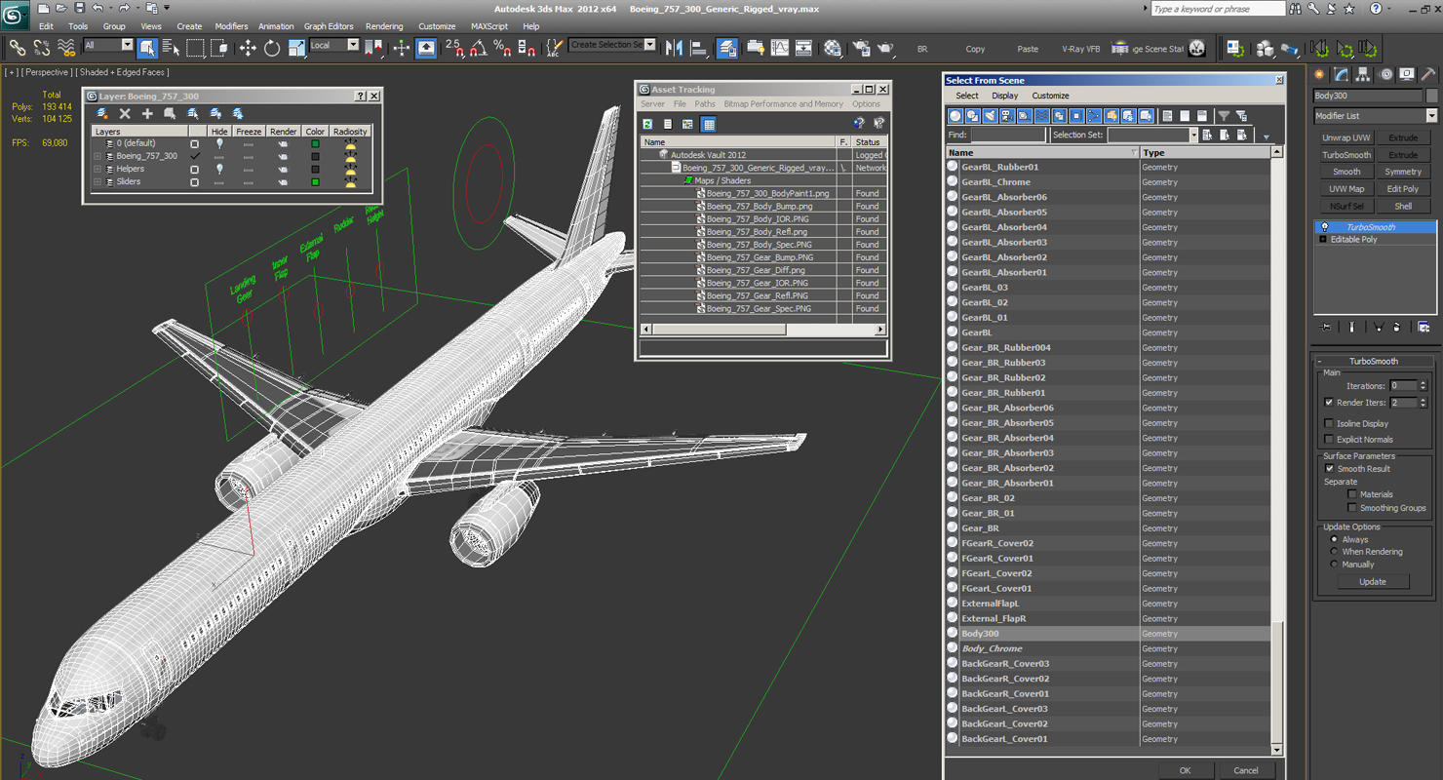1443x780 pixels.
Task: Choose the Select and Scale tool
Action: [295, 48]
